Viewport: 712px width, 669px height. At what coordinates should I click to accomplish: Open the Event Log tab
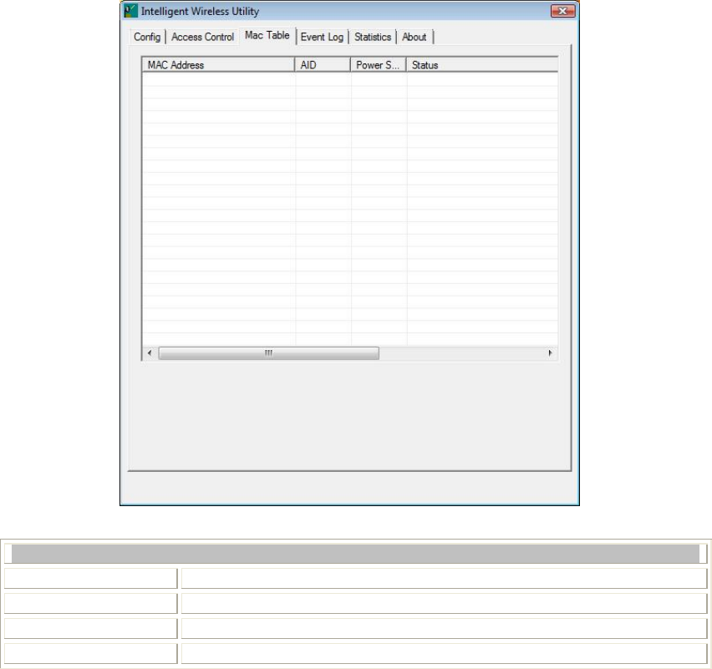(322, 37)
